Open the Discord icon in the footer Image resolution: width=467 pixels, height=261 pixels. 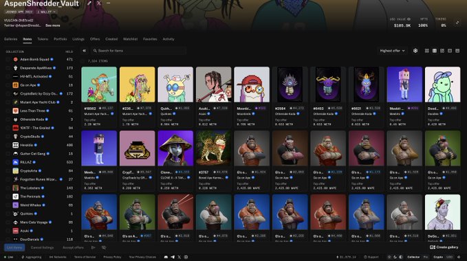pos(166,257)
